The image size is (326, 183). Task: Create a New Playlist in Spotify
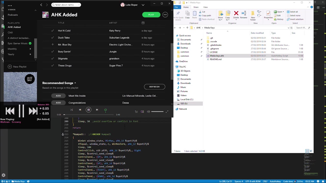17,67
